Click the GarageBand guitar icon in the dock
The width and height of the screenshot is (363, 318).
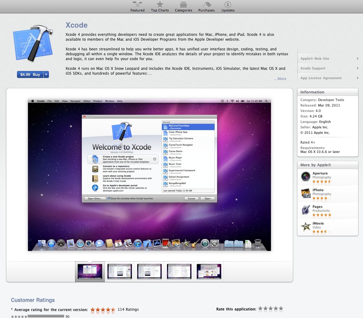click(x=195, y=244)
